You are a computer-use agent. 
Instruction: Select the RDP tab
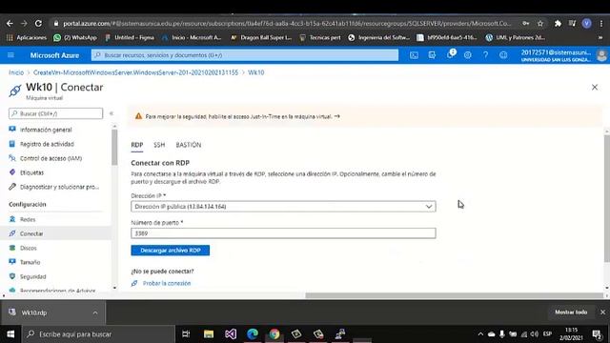point(137,145)
